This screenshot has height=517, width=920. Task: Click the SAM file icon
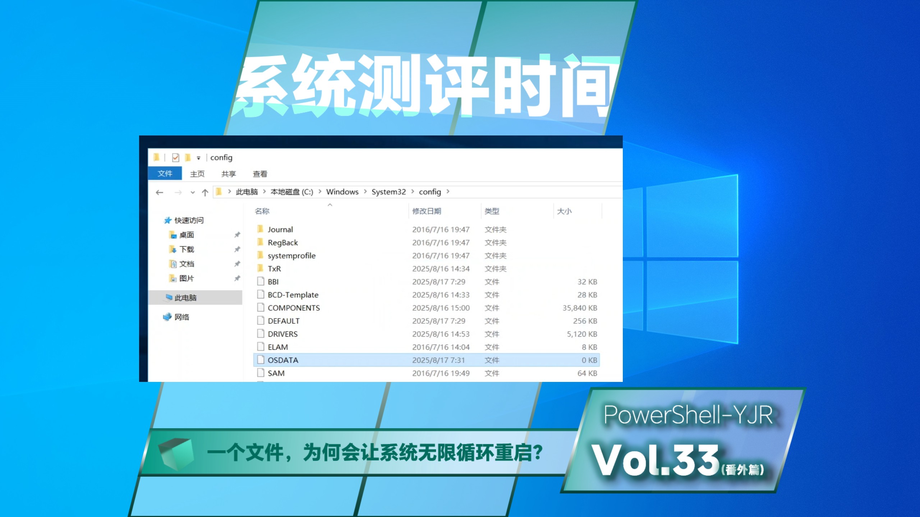point(261,373)
